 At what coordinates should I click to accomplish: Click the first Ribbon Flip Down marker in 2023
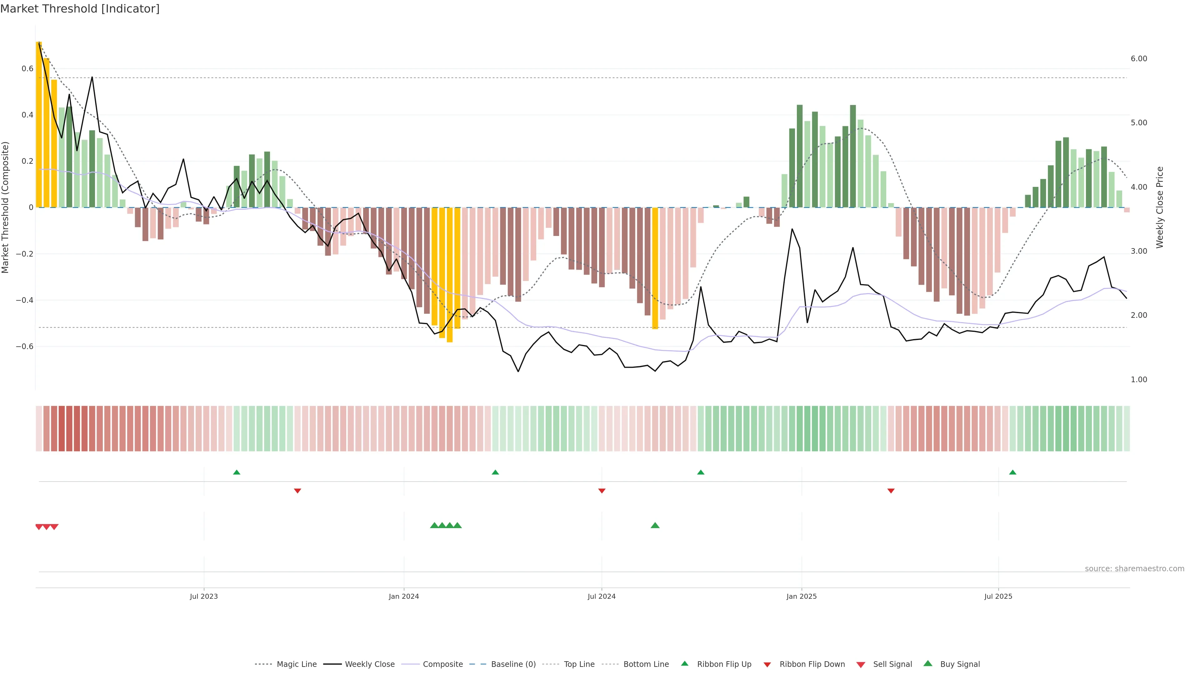click(x=298, y=491)
